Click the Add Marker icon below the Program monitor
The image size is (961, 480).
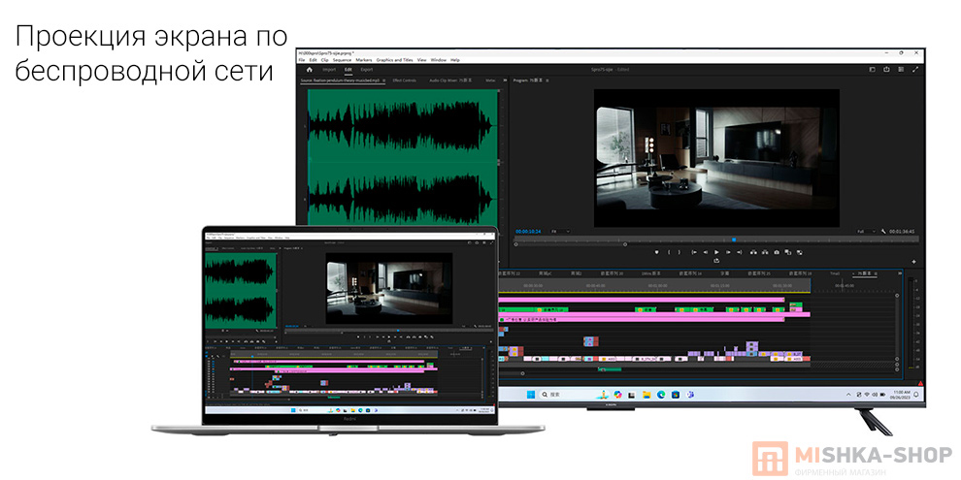coord(656,252)
